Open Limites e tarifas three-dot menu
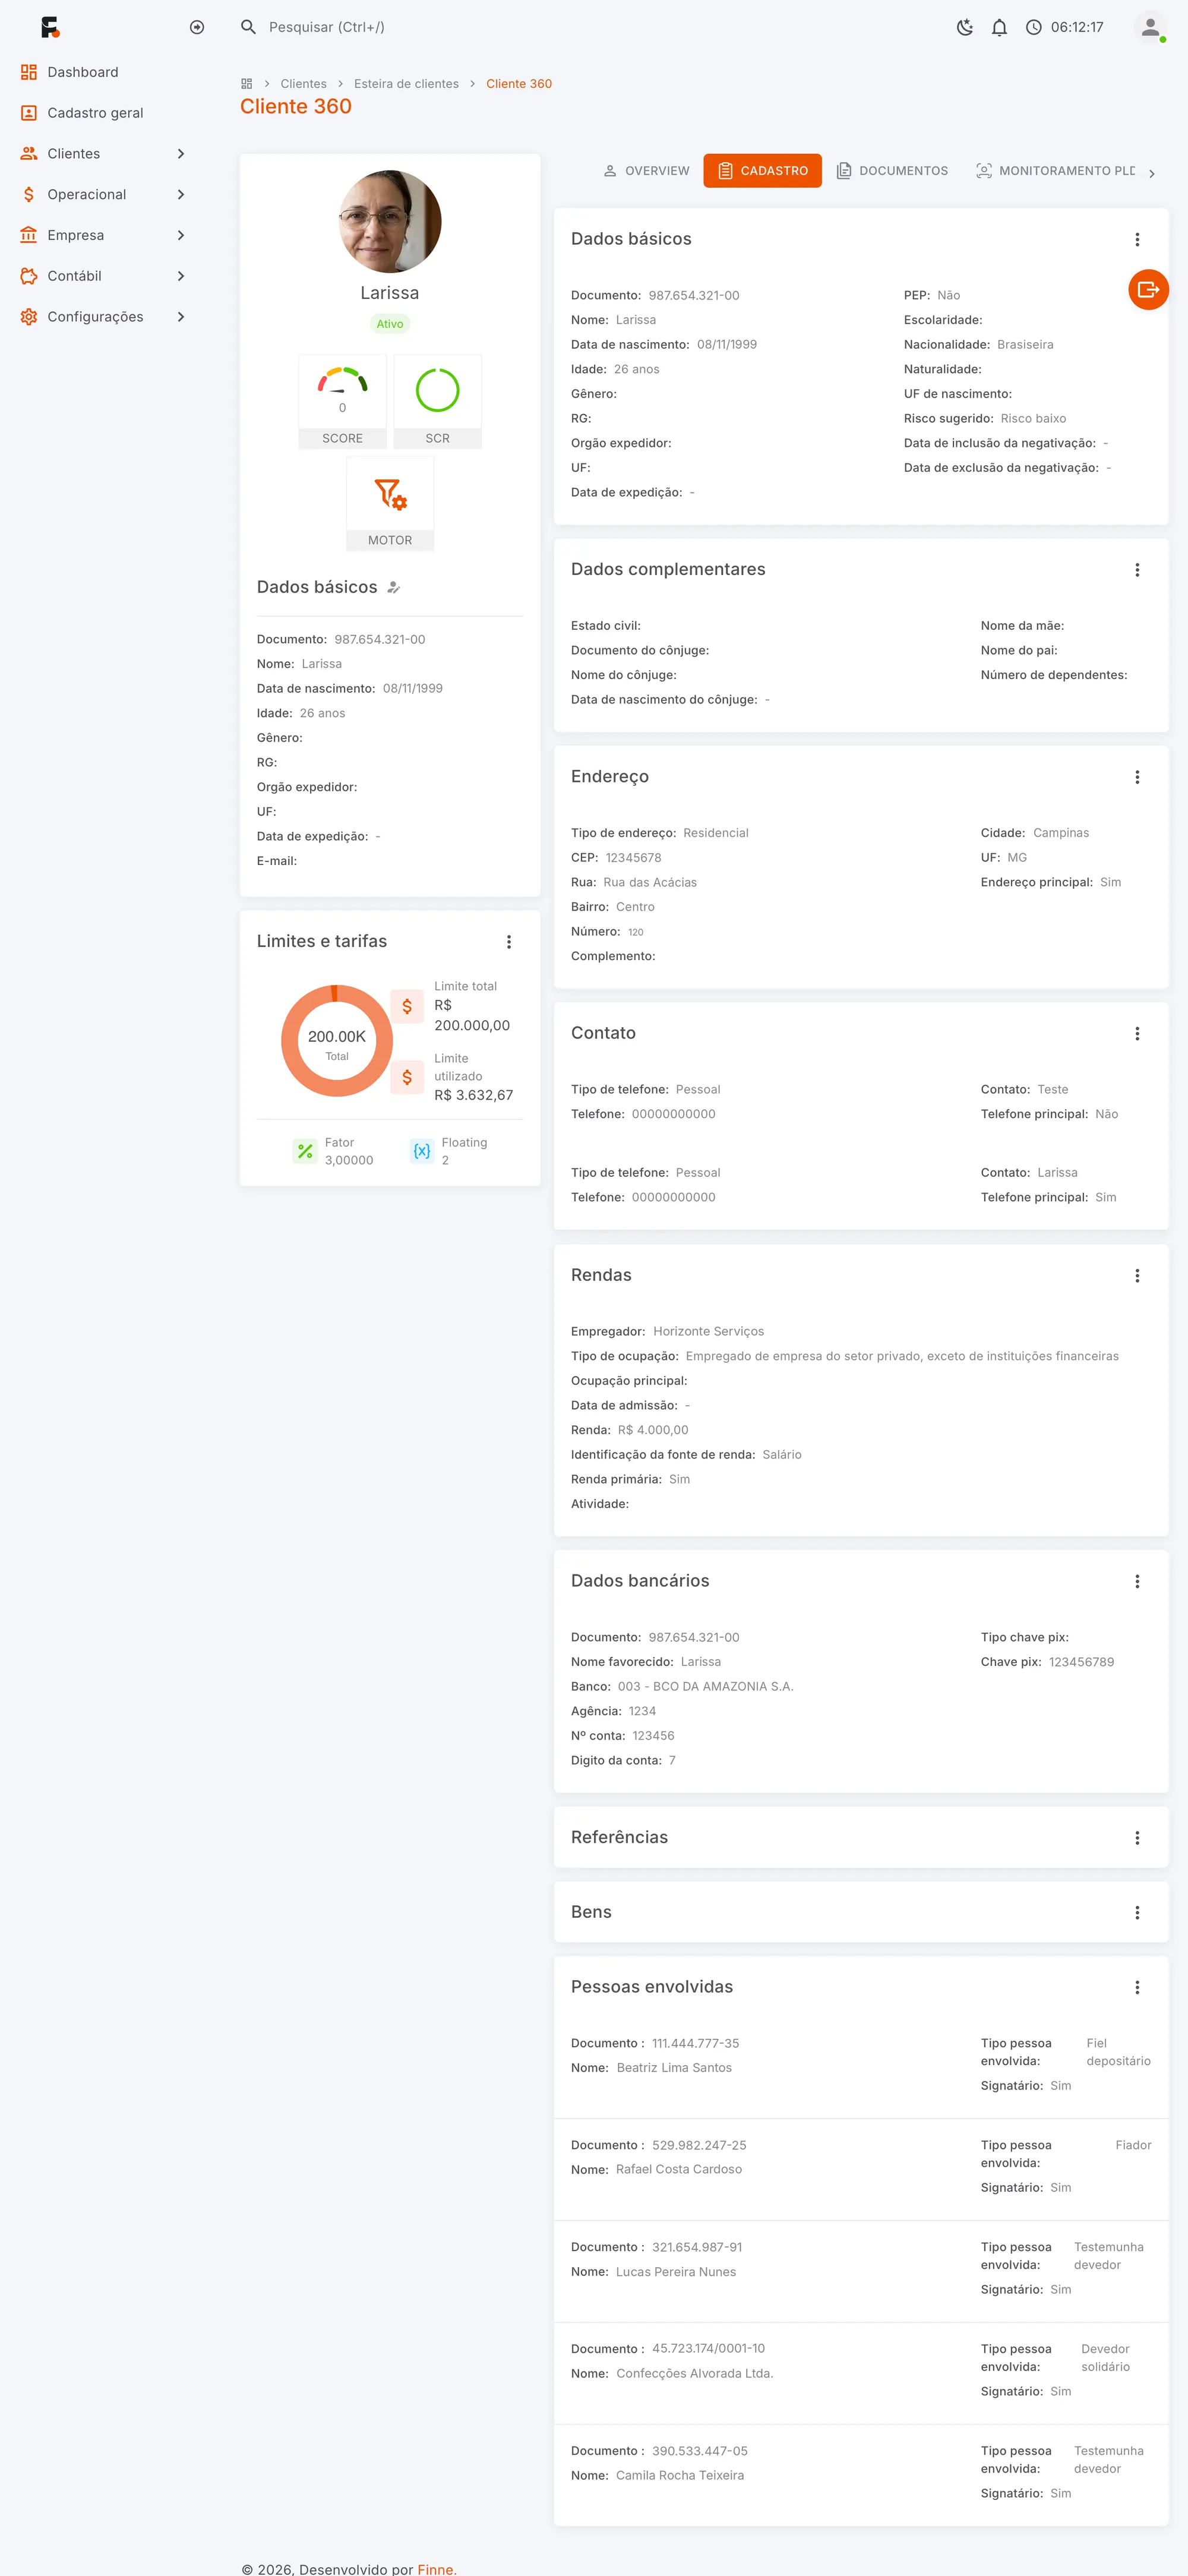 click(x=509, y=942)
